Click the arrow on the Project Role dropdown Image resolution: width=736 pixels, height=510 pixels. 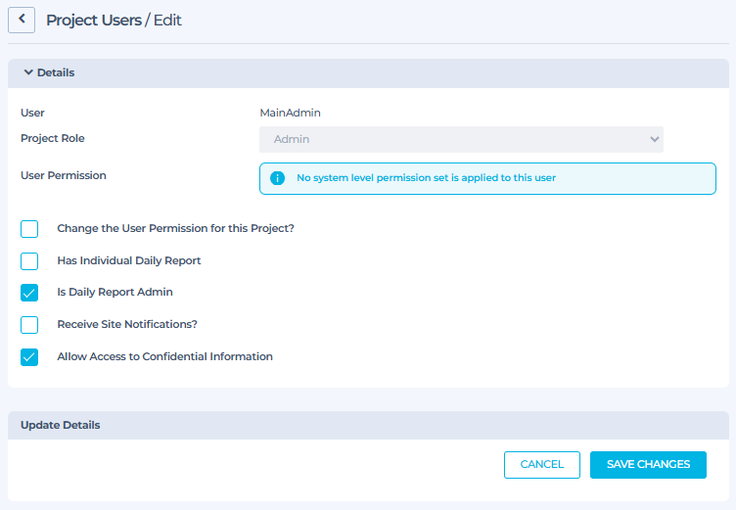[654, 139]
